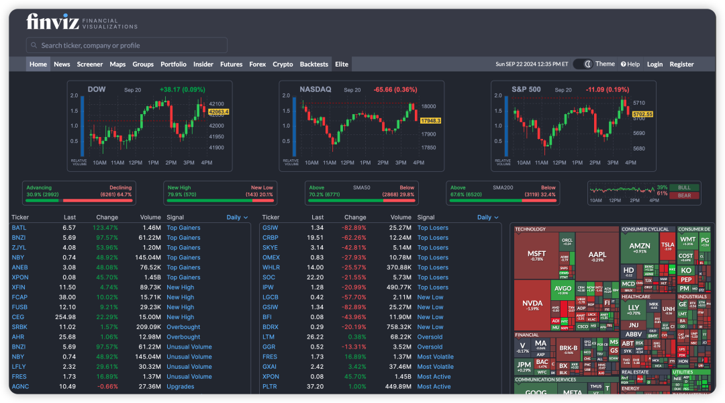Open the AGNC ticker link
The height and width of the screenshot is (403, 725).
(x=20, y=386)
